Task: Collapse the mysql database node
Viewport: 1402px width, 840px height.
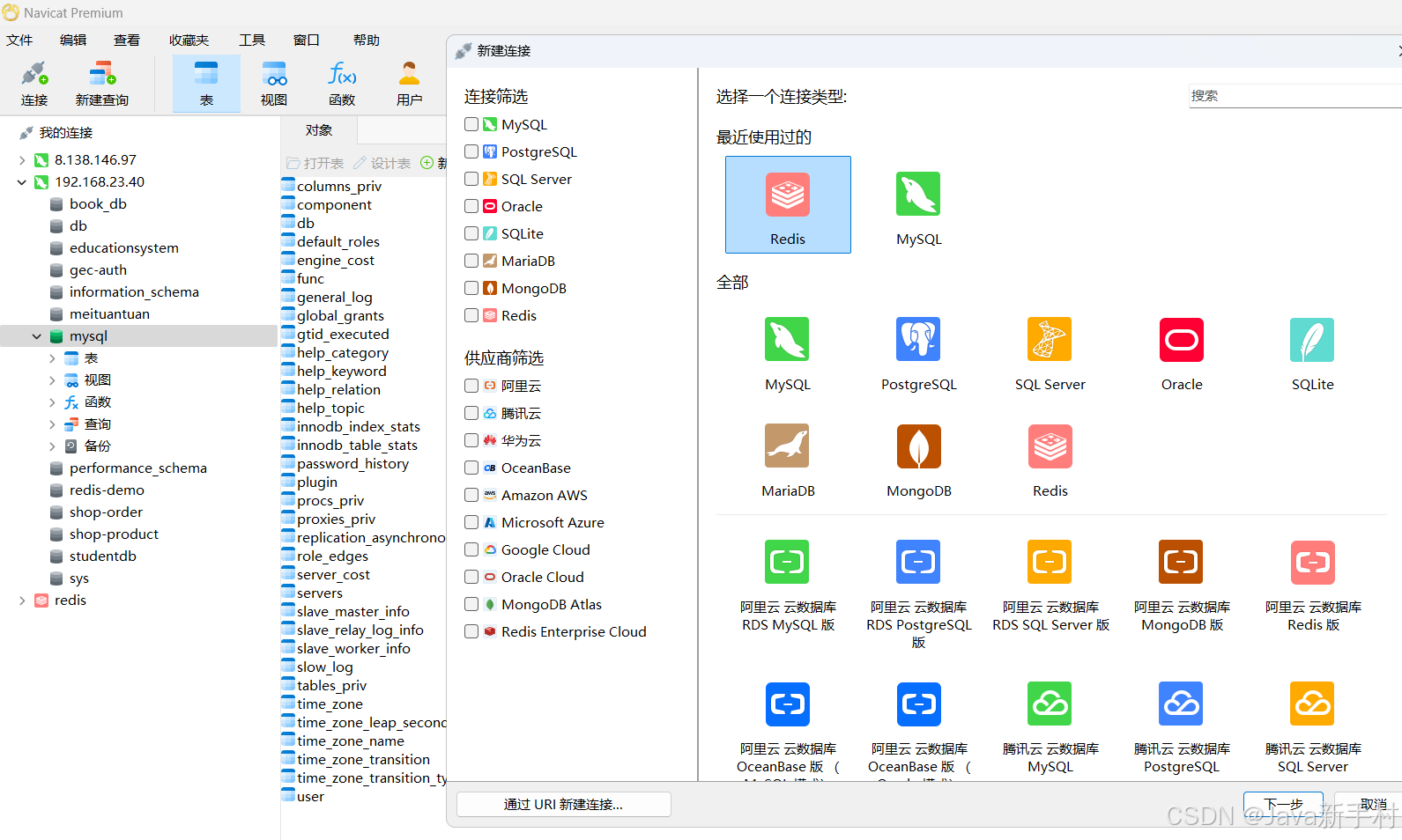Action: [x=37, y=336]
